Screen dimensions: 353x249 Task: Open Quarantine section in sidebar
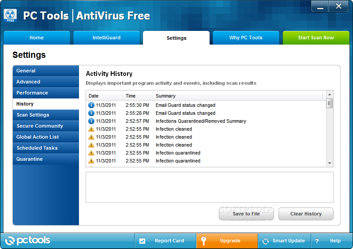pos(46,159)
